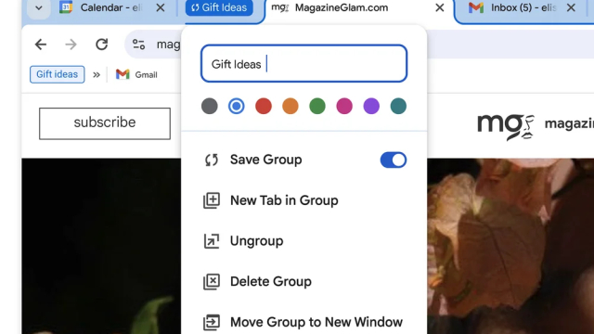
Task: Show more bookmarks with double chevron
Action: (97, 74)
